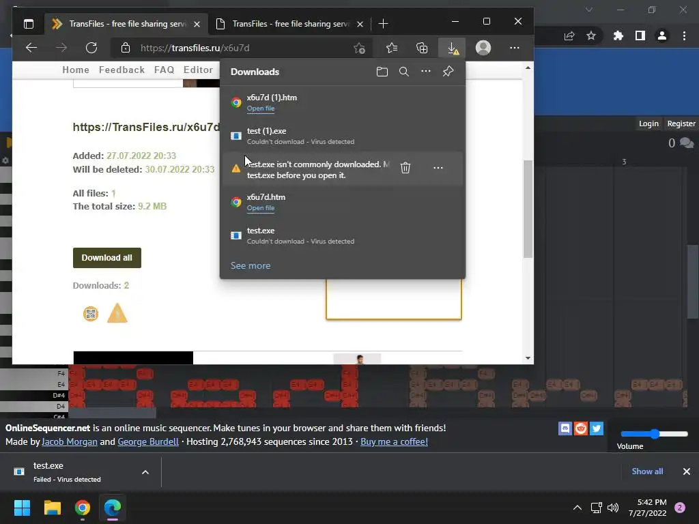Click the Edge address bar URL
The width and height of the screenshot is (699, 524).
[195, 48]
